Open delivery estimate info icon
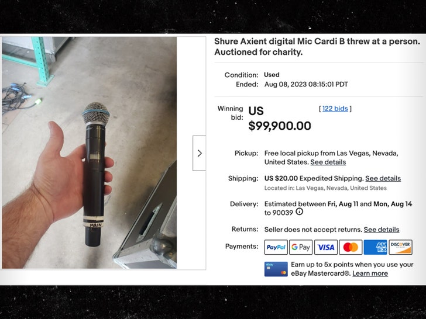 tap(300, 212)
